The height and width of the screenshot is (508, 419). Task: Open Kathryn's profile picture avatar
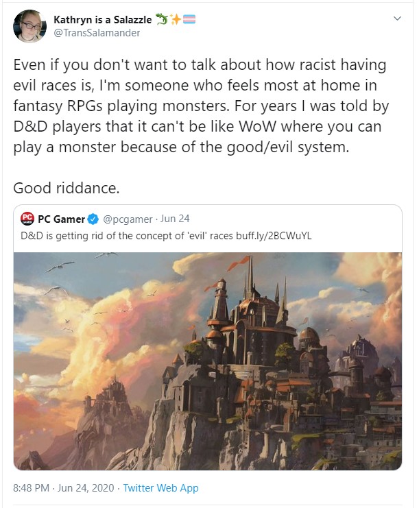(29, 26)
